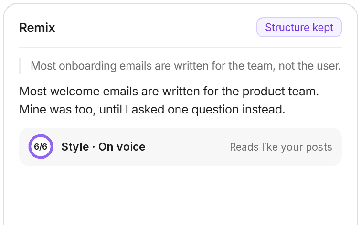Click the Structure kept badge
This screenshot has height=225, width=361.
point(299,27)
